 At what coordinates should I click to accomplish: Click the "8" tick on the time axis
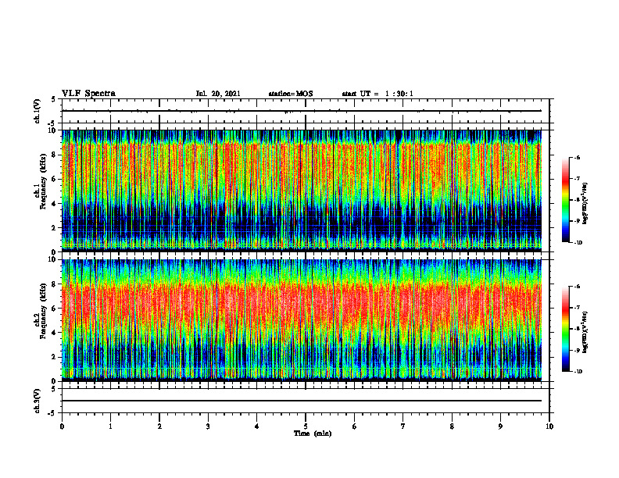452,426
